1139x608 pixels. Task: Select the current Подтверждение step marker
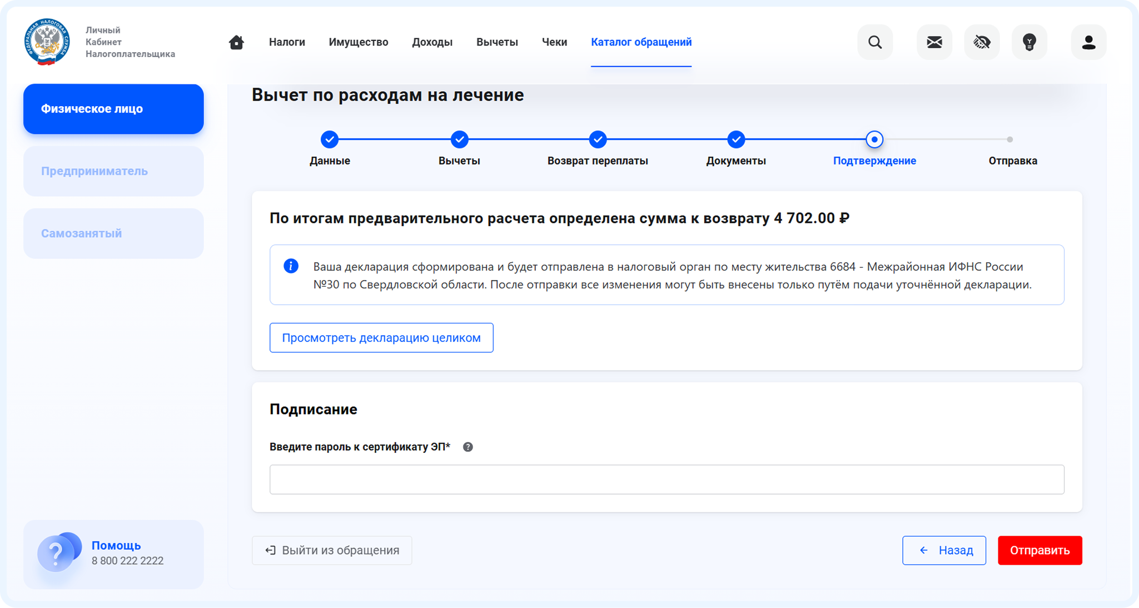pyautogui.click(x=874, y=139)
